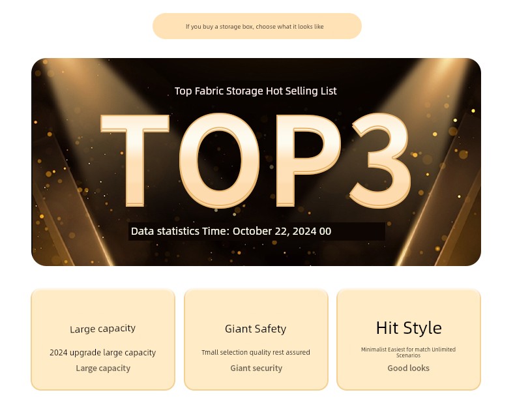Click Tmall selection quality rest assured text
Screen dimensions: 515x418
pos(256,353)
